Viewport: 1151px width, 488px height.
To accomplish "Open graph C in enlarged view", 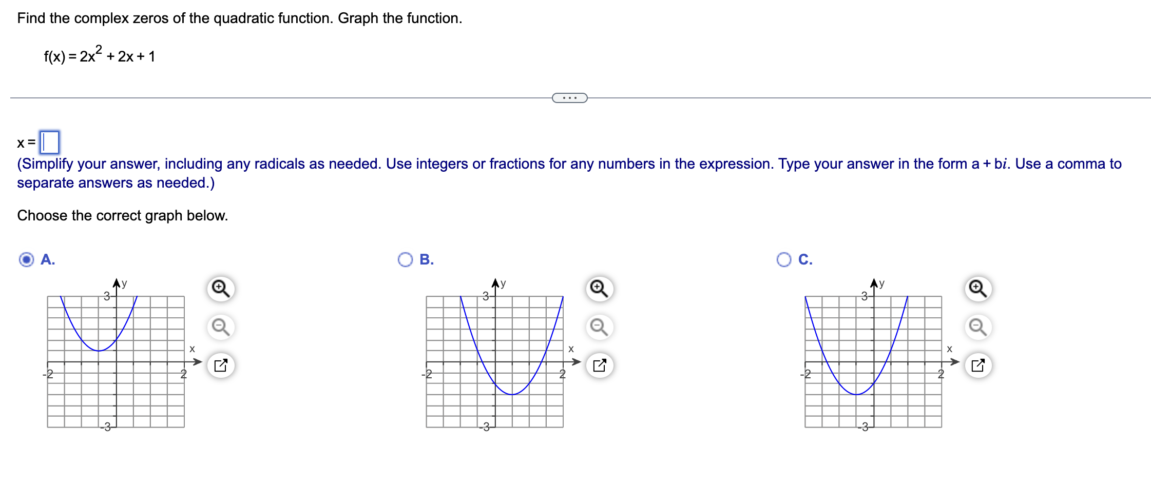I will click(978, 364).
